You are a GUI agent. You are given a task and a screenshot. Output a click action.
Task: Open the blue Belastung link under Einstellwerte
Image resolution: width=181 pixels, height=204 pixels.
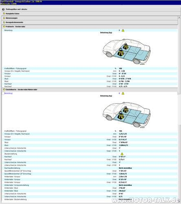click(9, 93)
